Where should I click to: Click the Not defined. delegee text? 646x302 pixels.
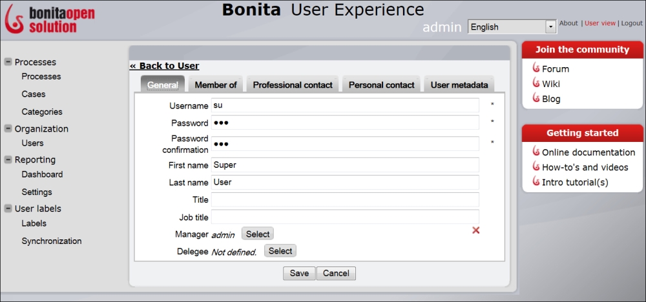pos(234,252)
